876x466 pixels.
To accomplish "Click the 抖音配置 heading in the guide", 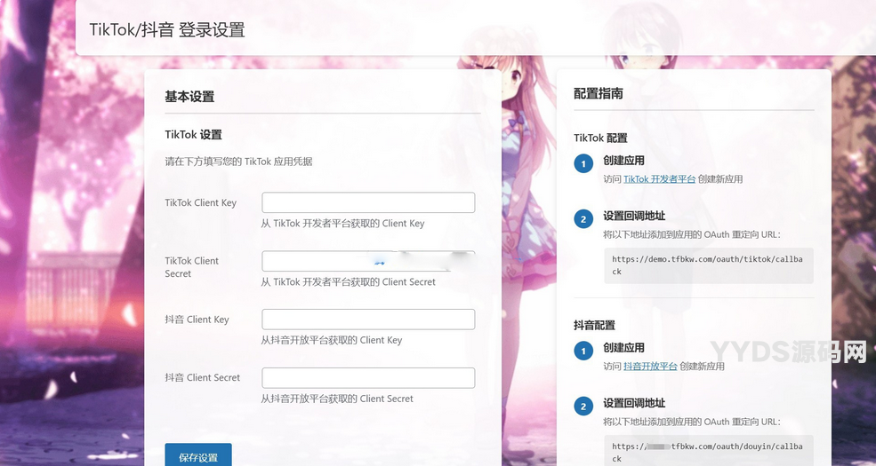I will click(x=594, y=326).
